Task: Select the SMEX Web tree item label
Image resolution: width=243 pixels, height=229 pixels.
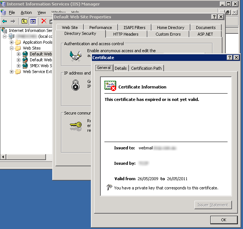Action: (41, 66)
